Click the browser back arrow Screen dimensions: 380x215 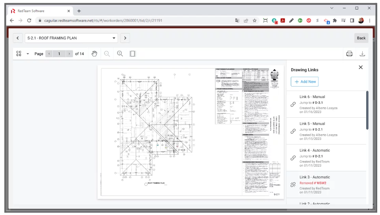[12, 20]
